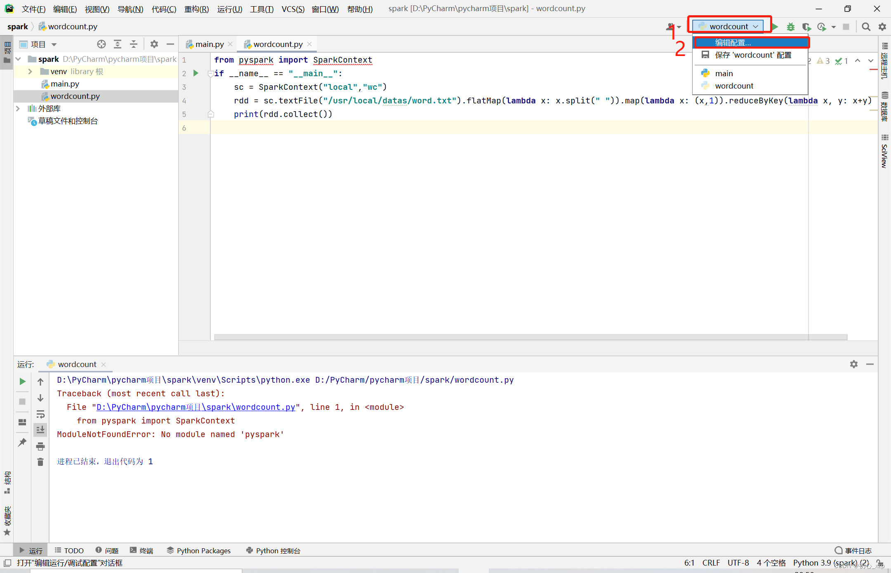Start debugging wordcount with the bug icon
The image size is (891, 573).
pos(791,26)
